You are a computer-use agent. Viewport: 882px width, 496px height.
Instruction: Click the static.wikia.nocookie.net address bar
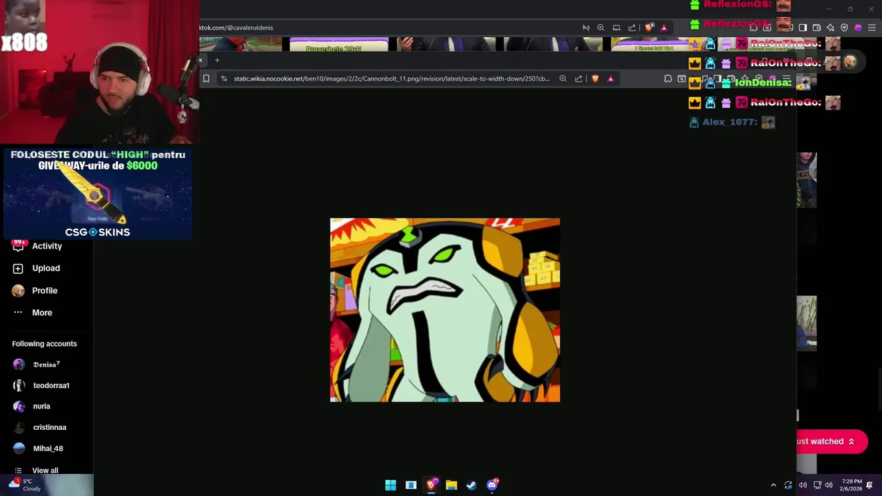pos(391,79)
